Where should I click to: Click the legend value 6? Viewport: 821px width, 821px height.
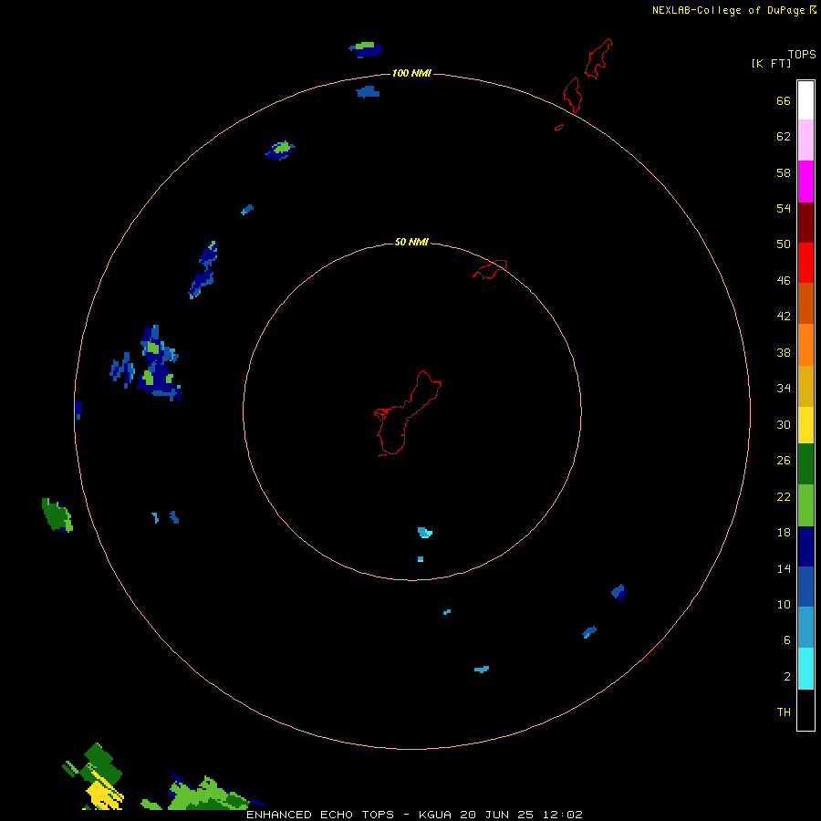click(787, 640)
